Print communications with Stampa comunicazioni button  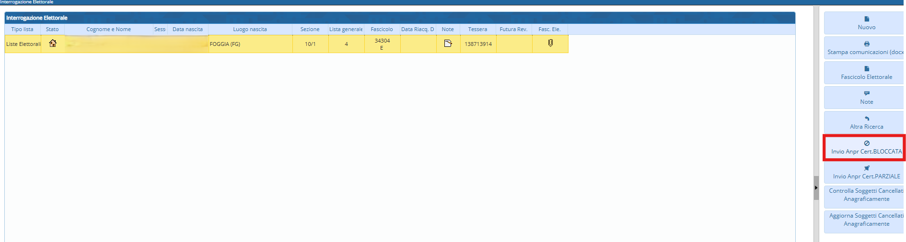pos(866,48)
